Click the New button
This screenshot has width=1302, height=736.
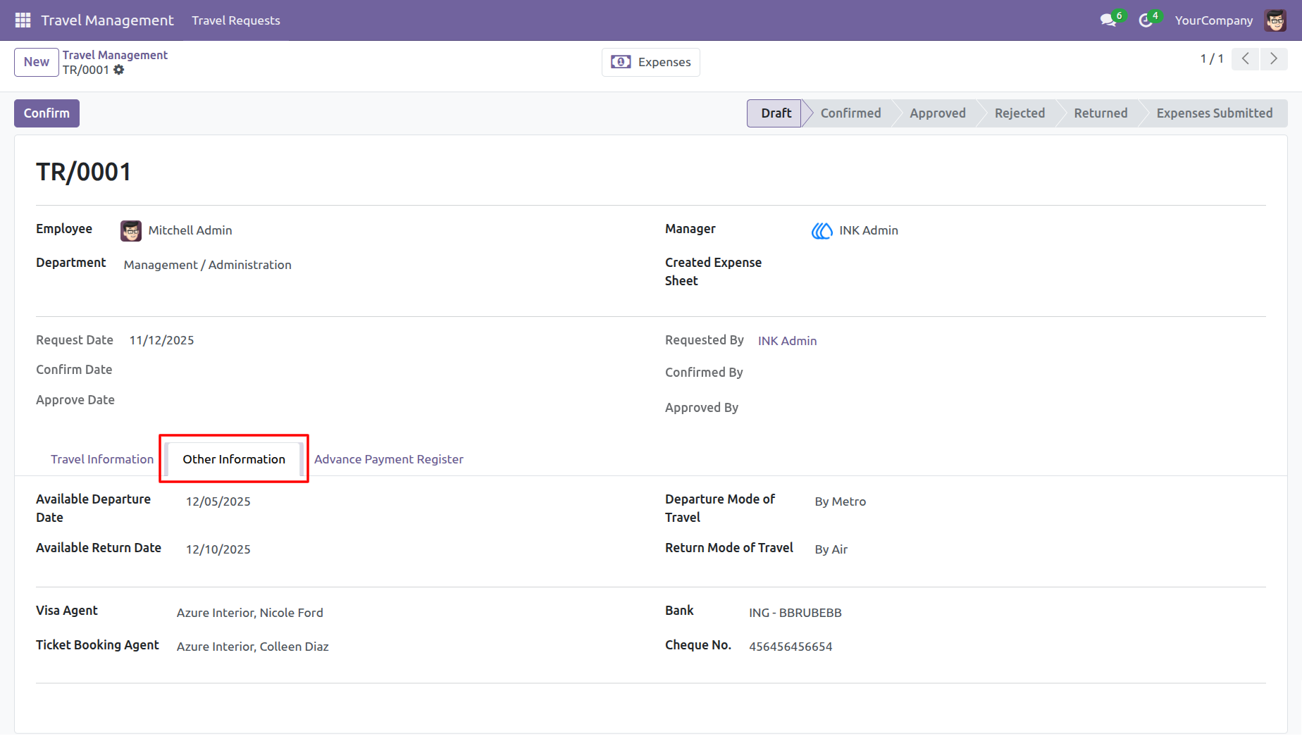37,62
